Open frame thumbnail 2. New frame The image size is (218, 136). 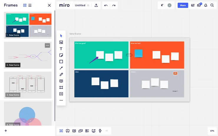tap(28, 55)
